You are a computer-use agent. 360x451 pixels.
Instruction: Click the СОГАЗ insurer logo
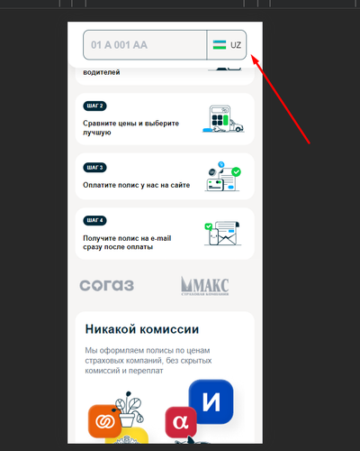[x=107, y=285]
